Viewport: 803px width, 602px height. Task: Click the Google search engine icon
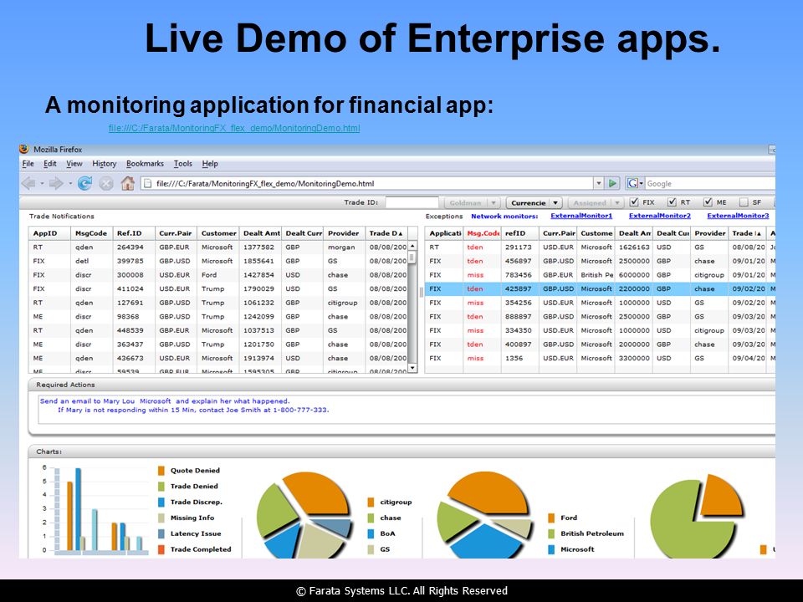click(633, 183)
